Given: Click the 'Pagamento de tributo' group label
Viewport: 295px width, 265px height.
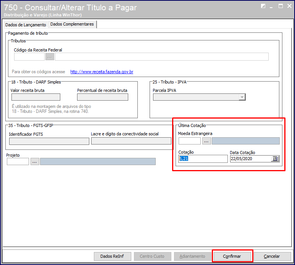Looking at the screenshot, I should 28,33.
